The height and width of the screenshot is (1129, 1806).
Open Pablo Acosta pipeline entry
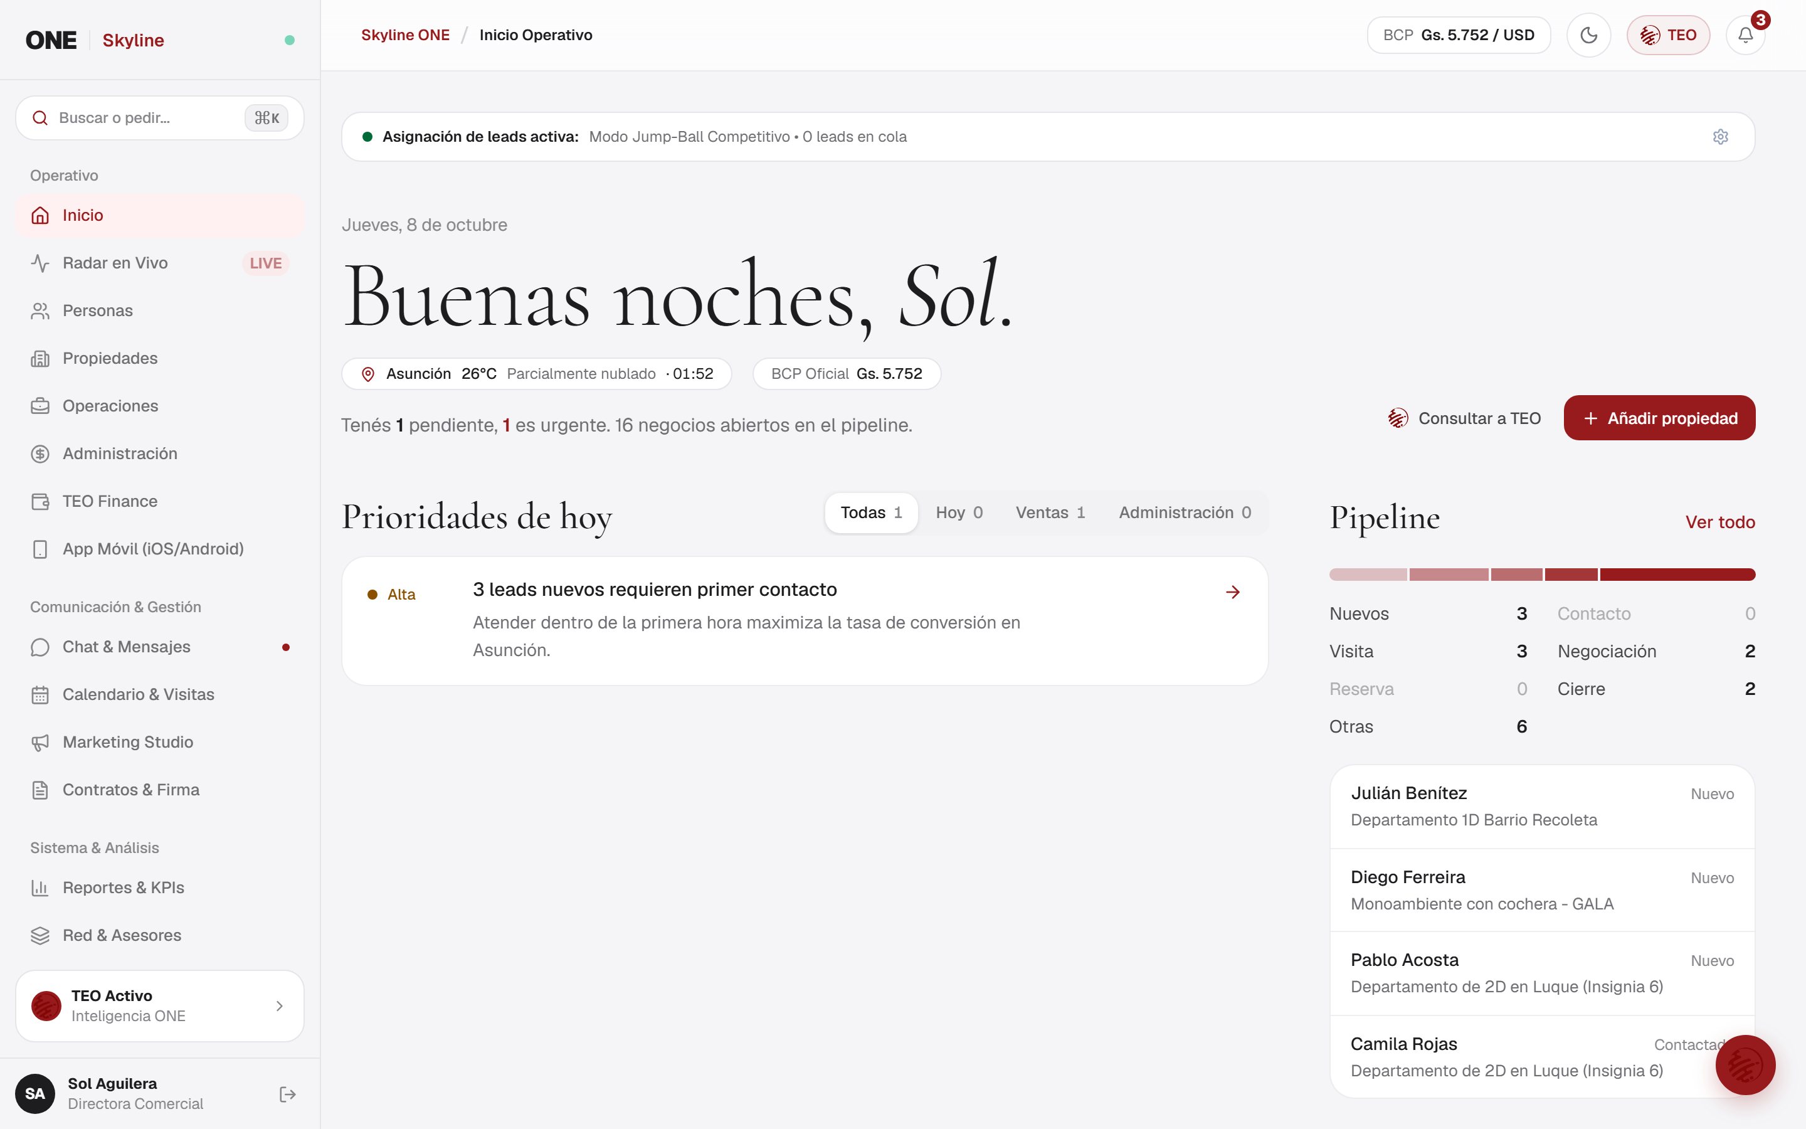[1542, 973]
